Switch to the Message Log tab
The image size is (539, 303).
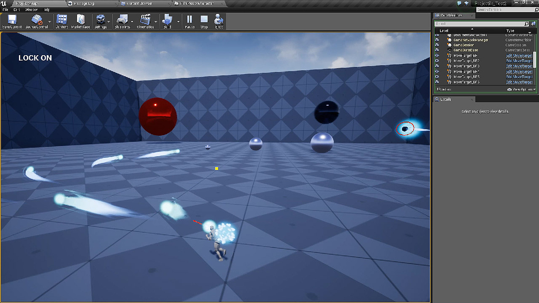[84, 3]
